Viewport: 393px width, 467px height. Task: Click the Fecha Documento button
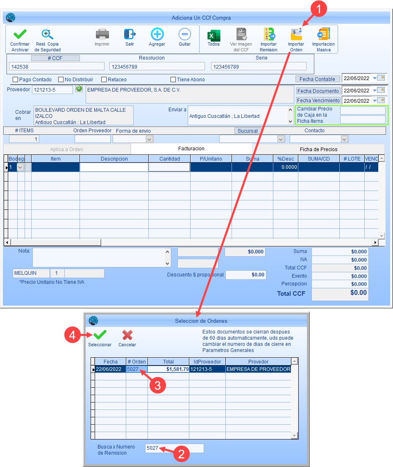pyautogui.click(x=318, y=91)
